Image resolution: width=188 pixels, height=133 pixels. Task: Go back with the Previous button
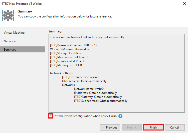click(110, 128)
